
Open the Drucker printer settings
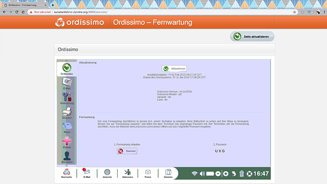point(67,113)
